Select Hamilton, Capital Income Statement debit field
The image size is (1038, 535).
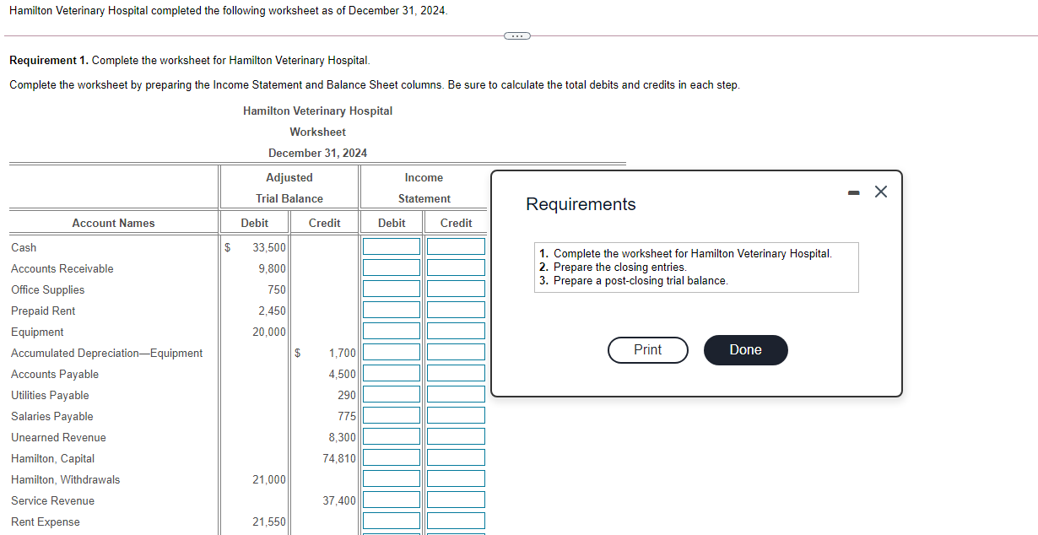392,457
